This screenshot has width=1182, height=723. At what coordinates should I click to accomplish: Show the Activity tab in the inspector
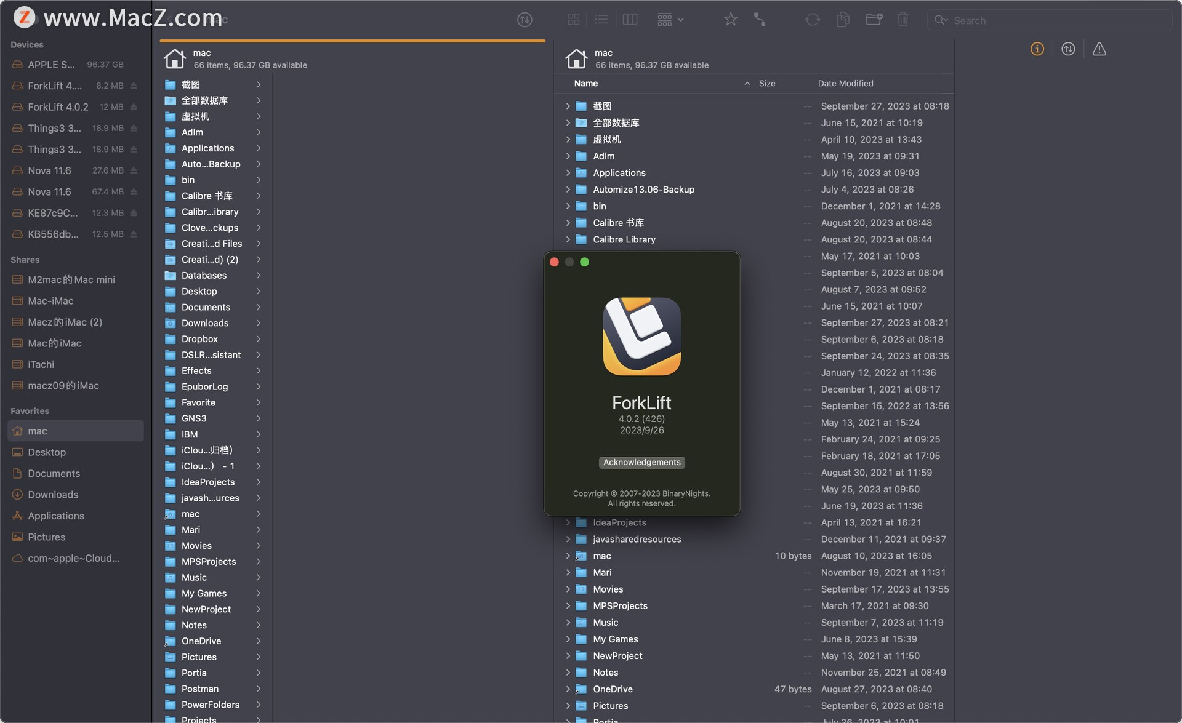pyautogui.click(x=1068, y=49)
